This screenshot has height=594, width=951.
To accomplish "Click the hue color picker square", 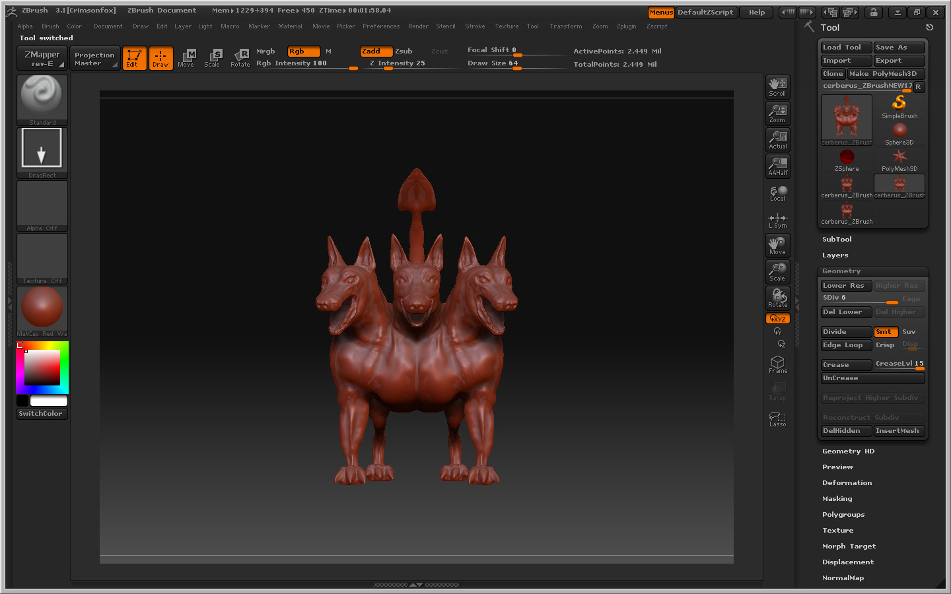I will click(42, 368).
